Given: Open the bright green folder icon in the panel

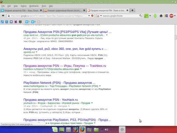Looking at the screenshot, I should (96, 130).
